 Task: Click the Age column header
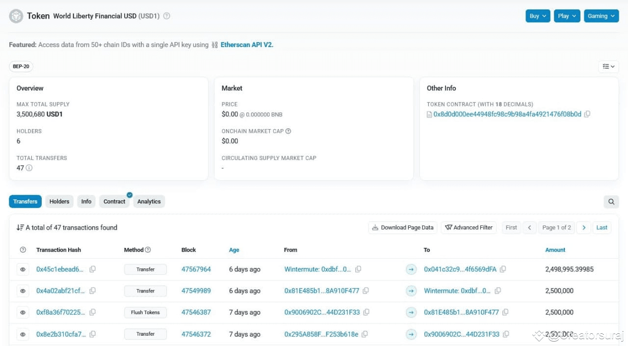(x=234, y=250)
